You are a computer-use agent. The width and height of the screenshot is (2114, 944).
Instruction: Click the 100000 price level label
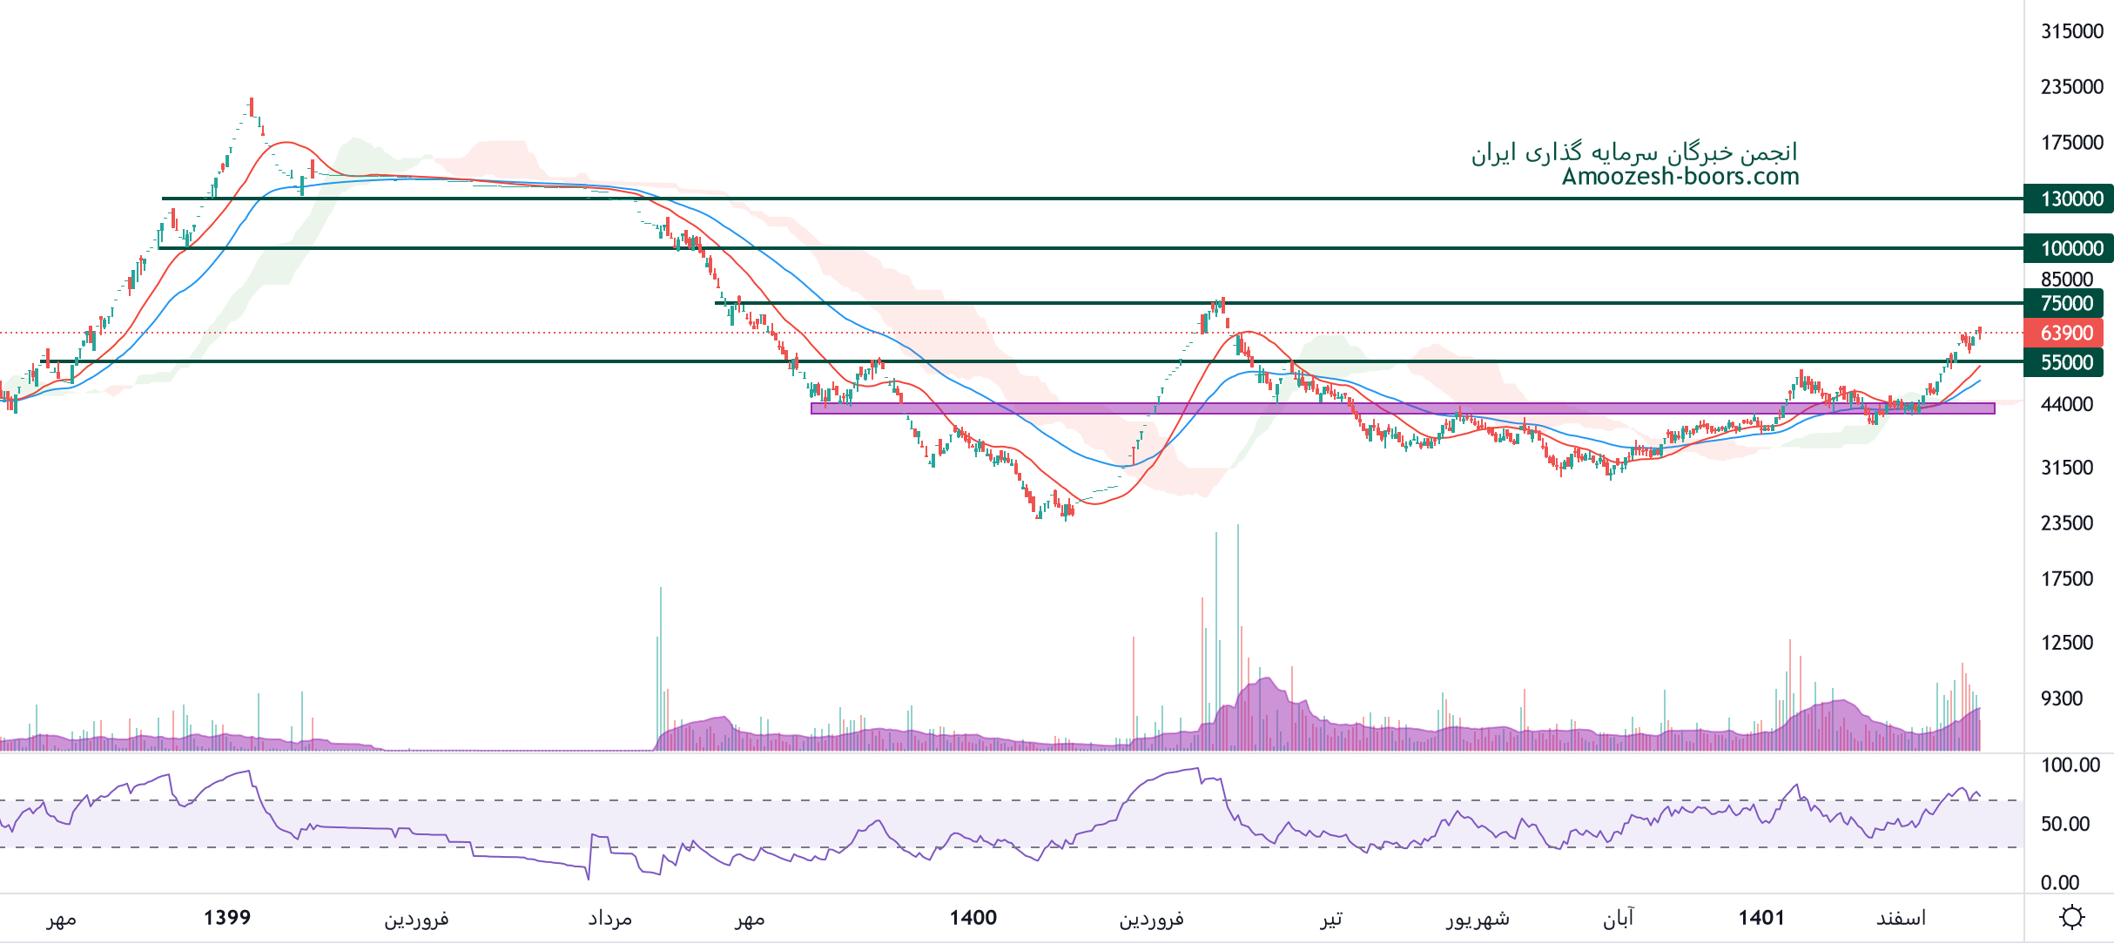click(x=2071, y=248)
